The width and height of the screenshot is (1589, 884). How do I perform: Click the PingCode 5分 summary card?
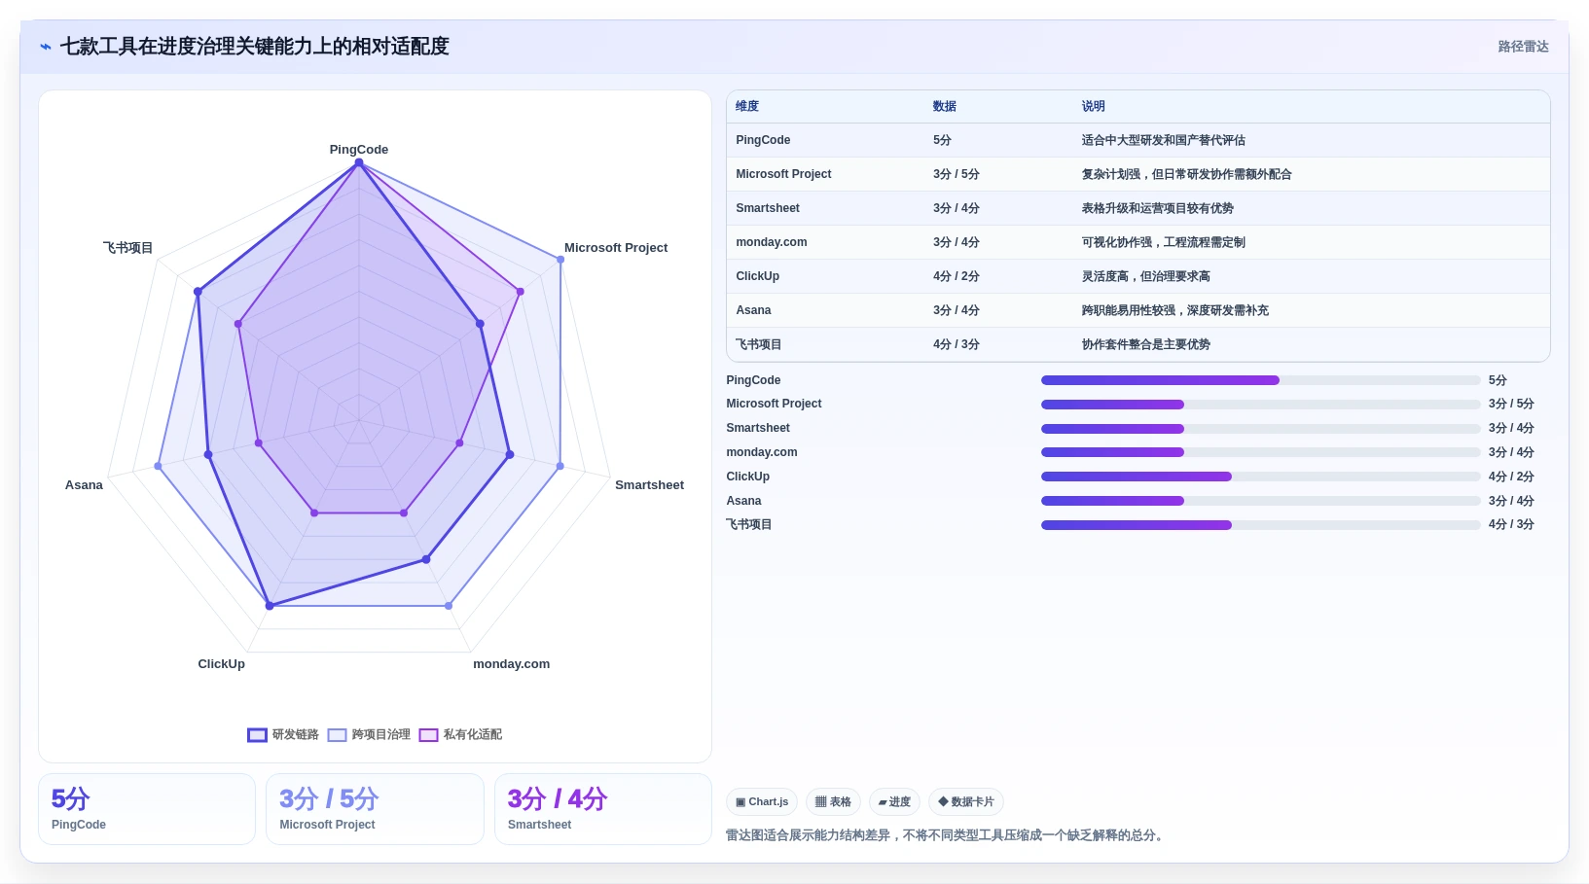click(x=147, y=809)
